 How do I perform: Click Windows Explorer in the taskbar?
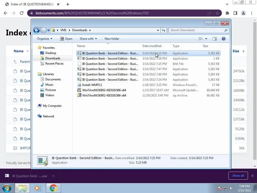22,188
